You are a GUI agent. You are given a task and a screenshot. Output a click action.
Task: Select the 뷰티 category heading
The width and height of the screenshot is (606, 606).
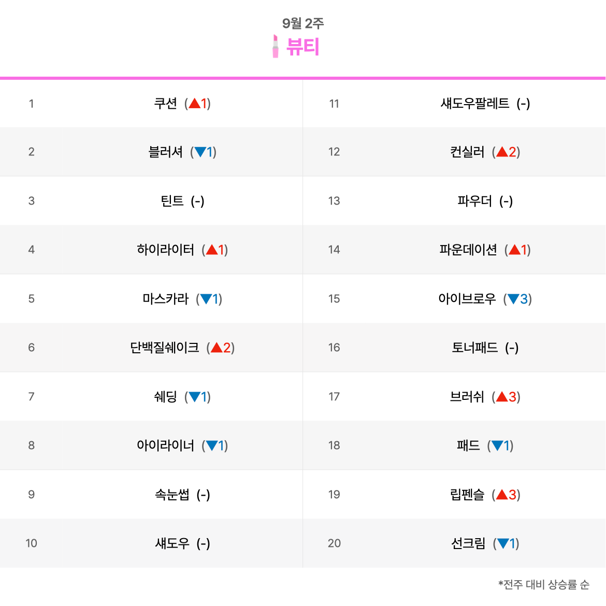302,47
